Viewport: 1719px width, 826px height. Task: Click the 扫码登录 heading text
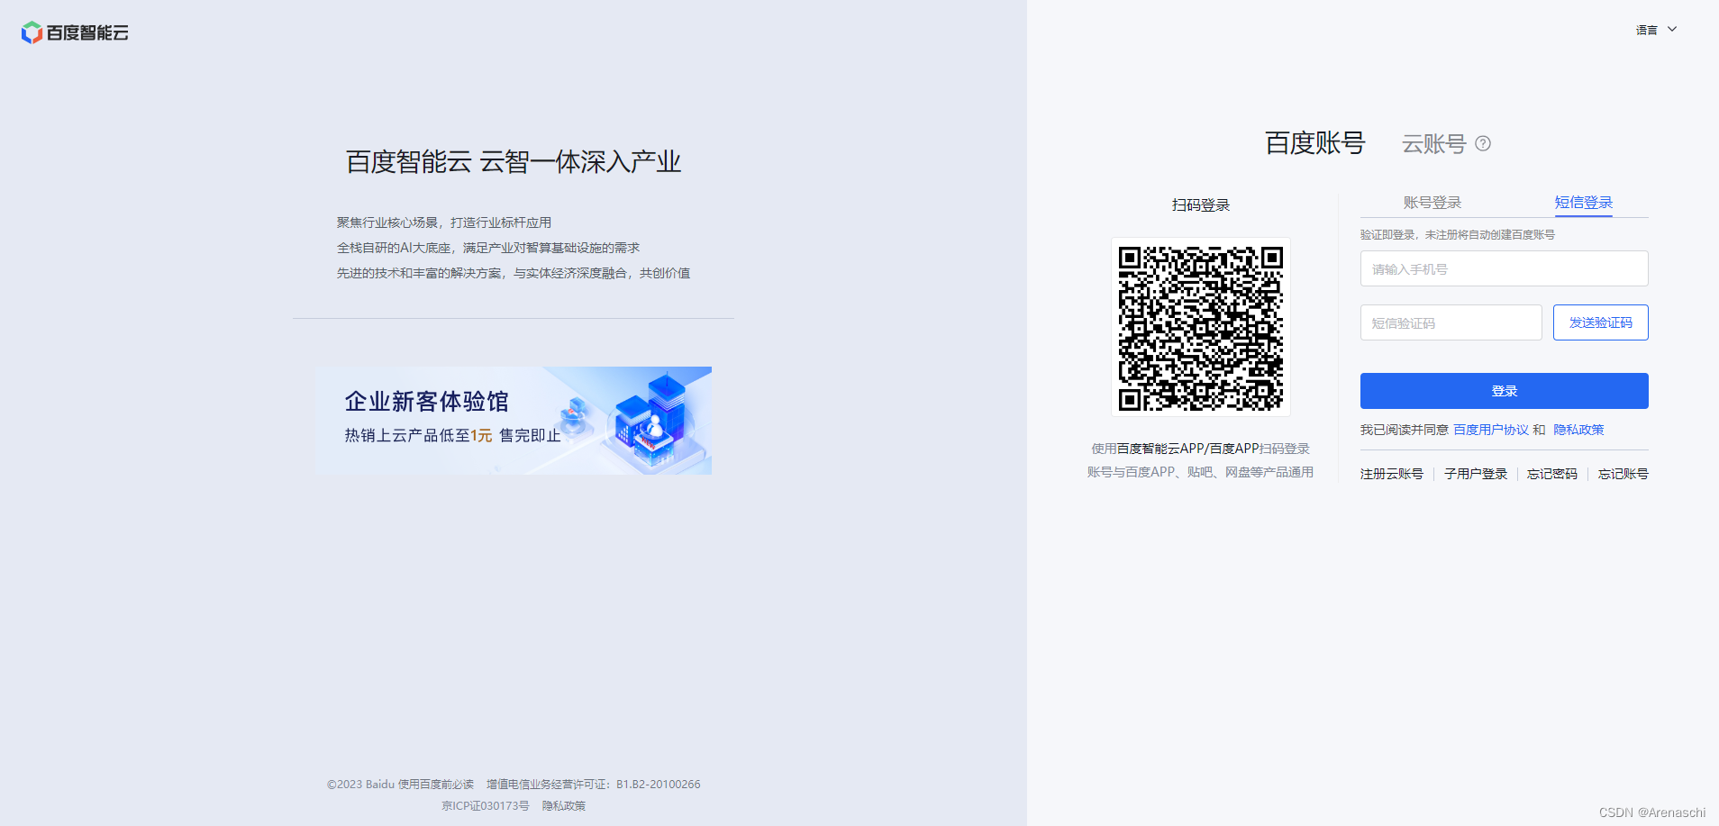pyautogui.click(x=1200, y=205)
